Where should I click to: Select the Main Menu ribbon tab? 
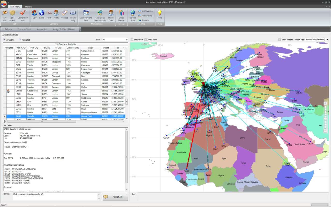pyautogui.click(x=15, y=7)
